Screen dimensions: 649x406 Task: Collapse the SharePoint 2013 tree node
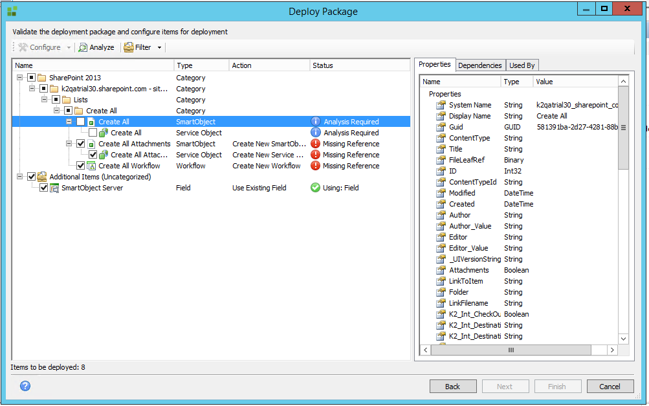(x=20, y=78)
